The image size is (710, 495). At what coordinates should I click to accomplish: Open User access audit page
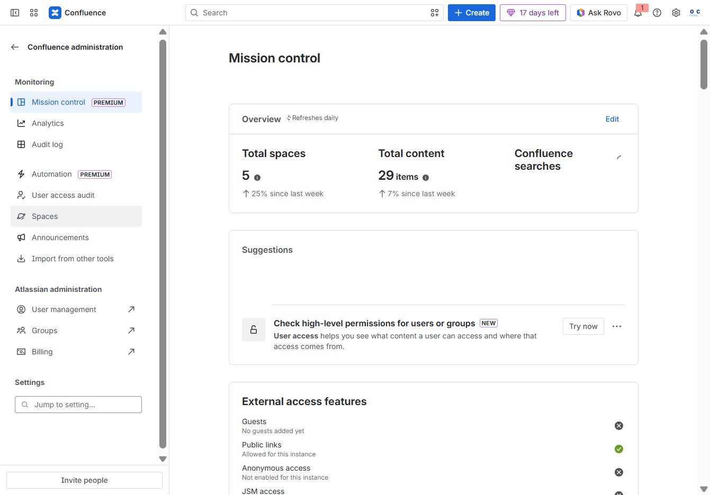click(x=76, y=195)
